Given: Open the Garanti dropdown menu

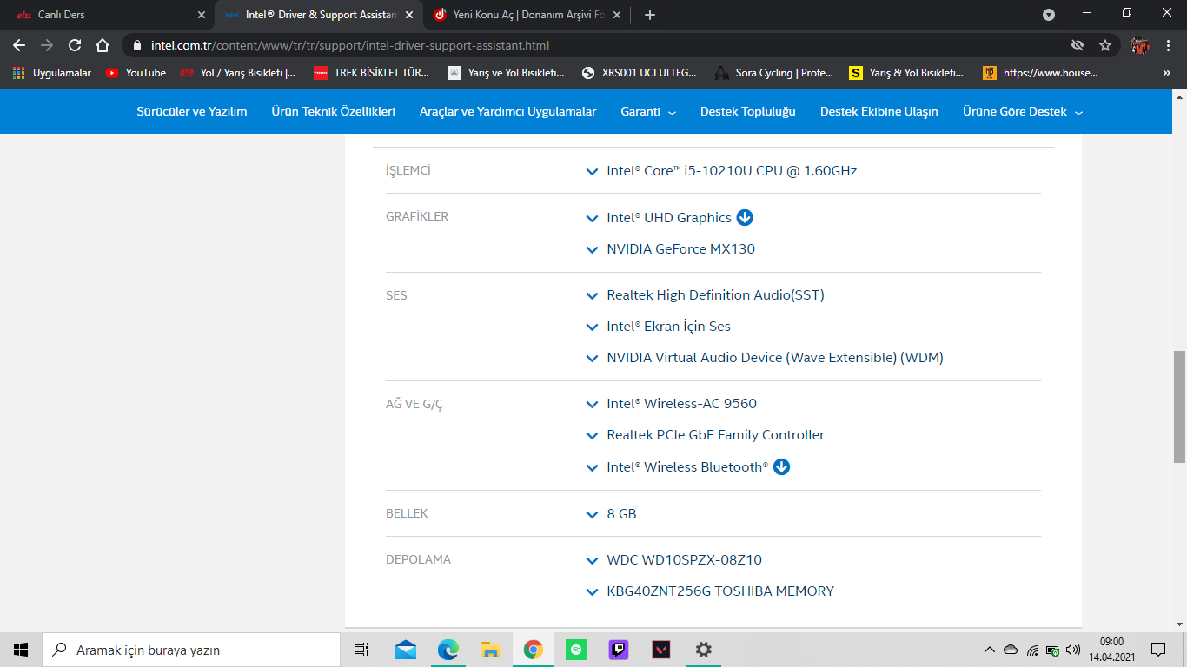Looking at the screenshot, I should pyautogui.click(x=648, y=111).
